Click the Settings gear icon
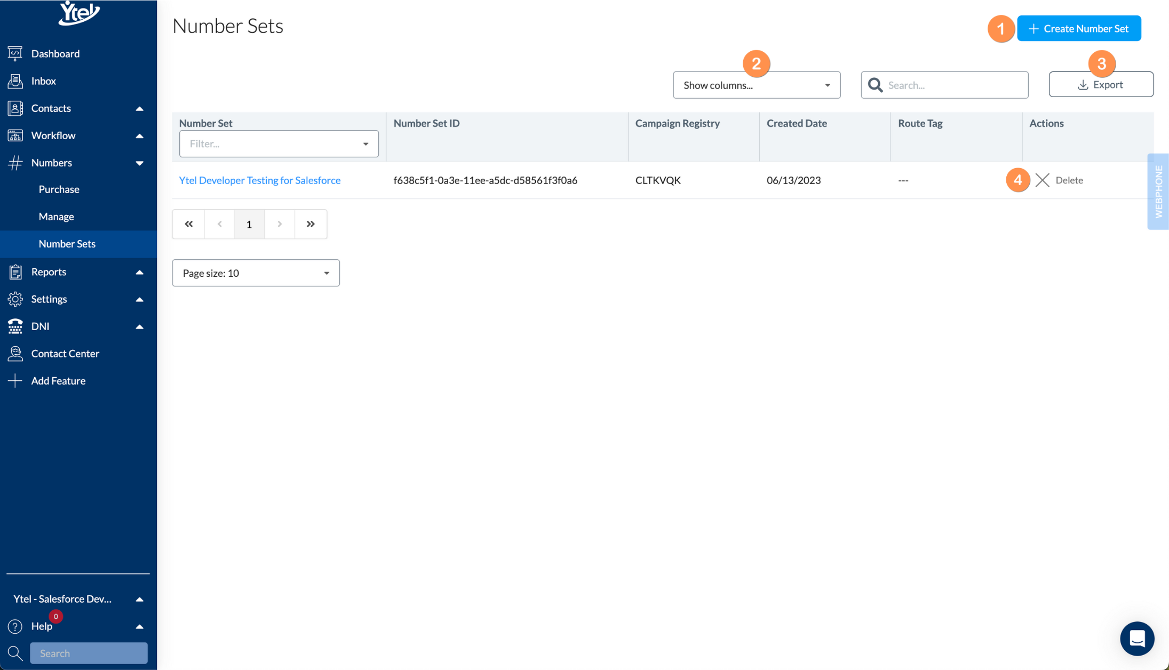 (15, 299)
